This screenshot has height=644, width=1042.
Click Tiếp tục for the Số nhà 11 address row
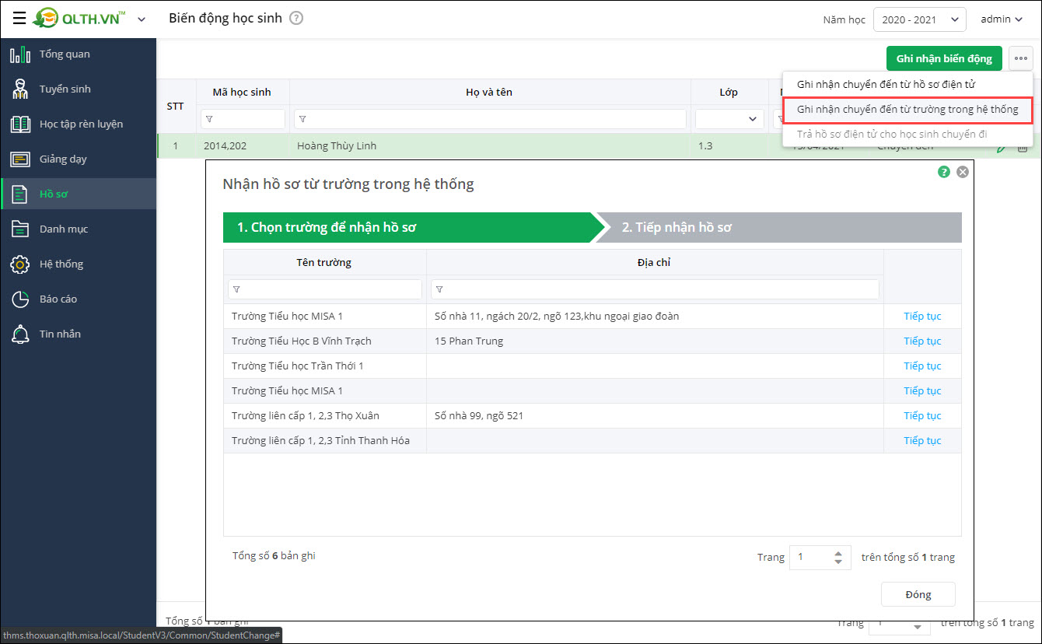(922, 317)
